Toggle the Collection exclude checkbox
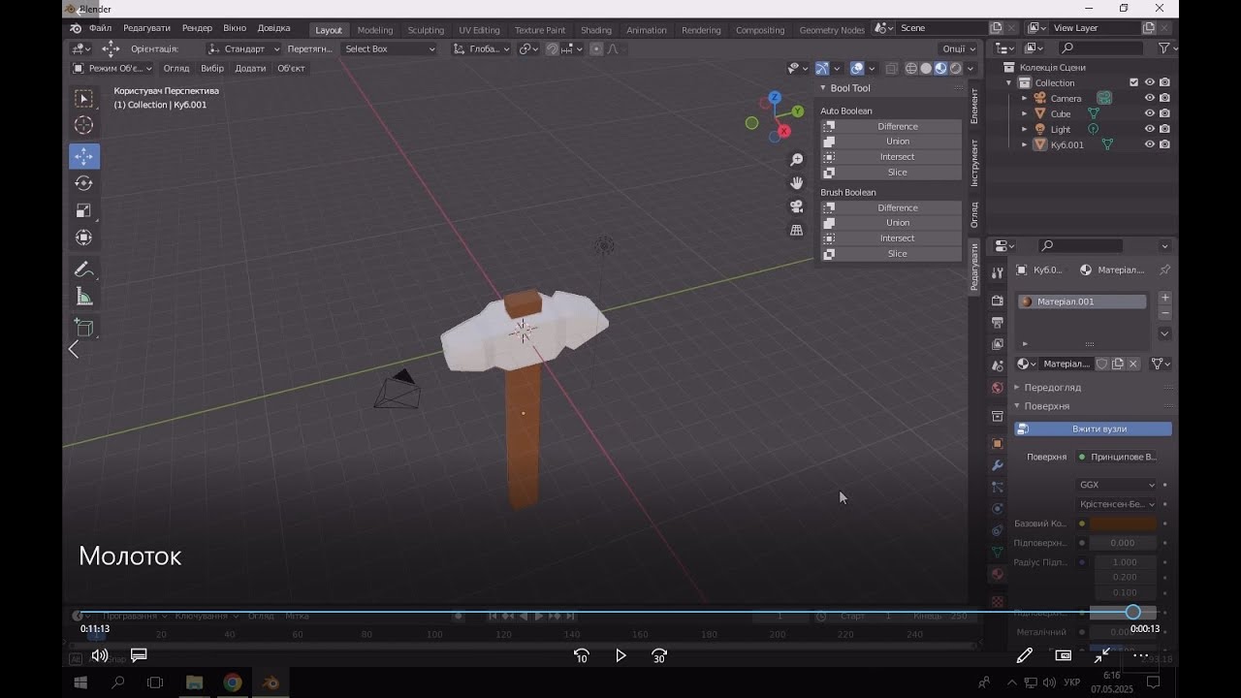The height and width of the screenshot is (698, 1241). (x=1133, y=82)
